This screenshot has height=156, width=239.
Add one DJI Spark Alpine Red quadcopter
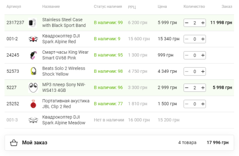pyautogui.click(x=202, y=39)
